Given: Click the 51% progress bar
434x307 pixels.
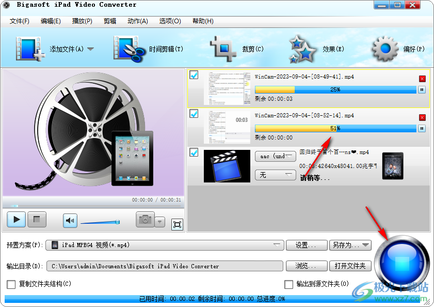Looking at the screenshot, I should coord(335,128).
